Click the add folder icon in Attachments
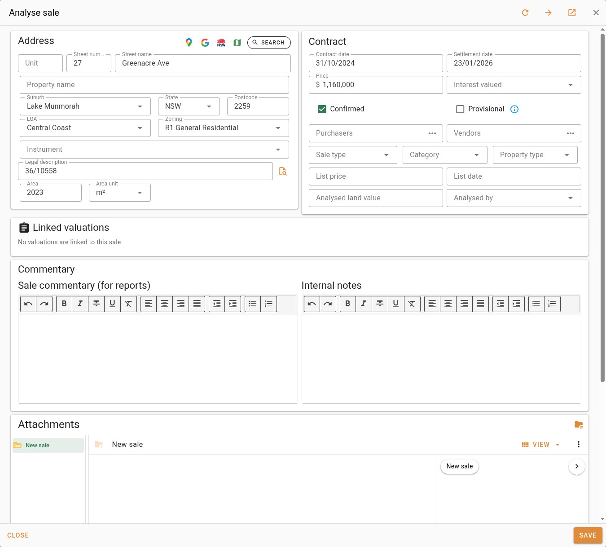The height and width of the screenshot is (547, 606). click(x=579, y=425)
